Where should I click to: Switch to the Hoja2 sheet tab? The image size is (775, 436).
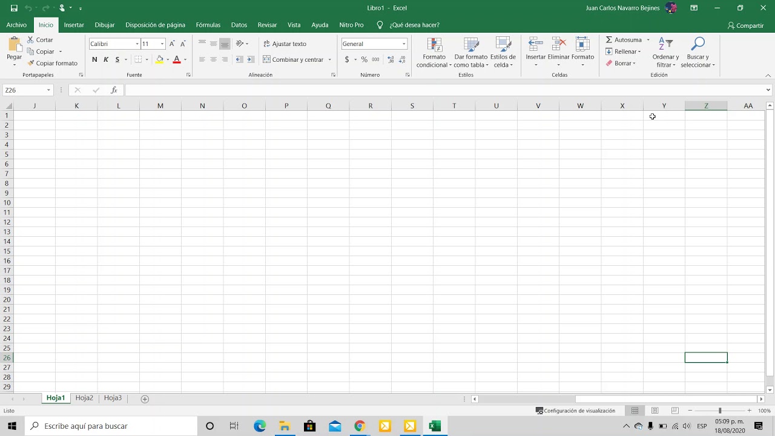[x=84, y=398]
